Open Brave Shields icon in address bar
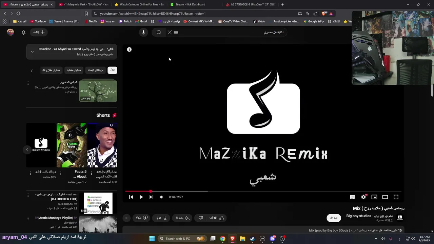This screenshot has height=244, width=434. point(323,14)
